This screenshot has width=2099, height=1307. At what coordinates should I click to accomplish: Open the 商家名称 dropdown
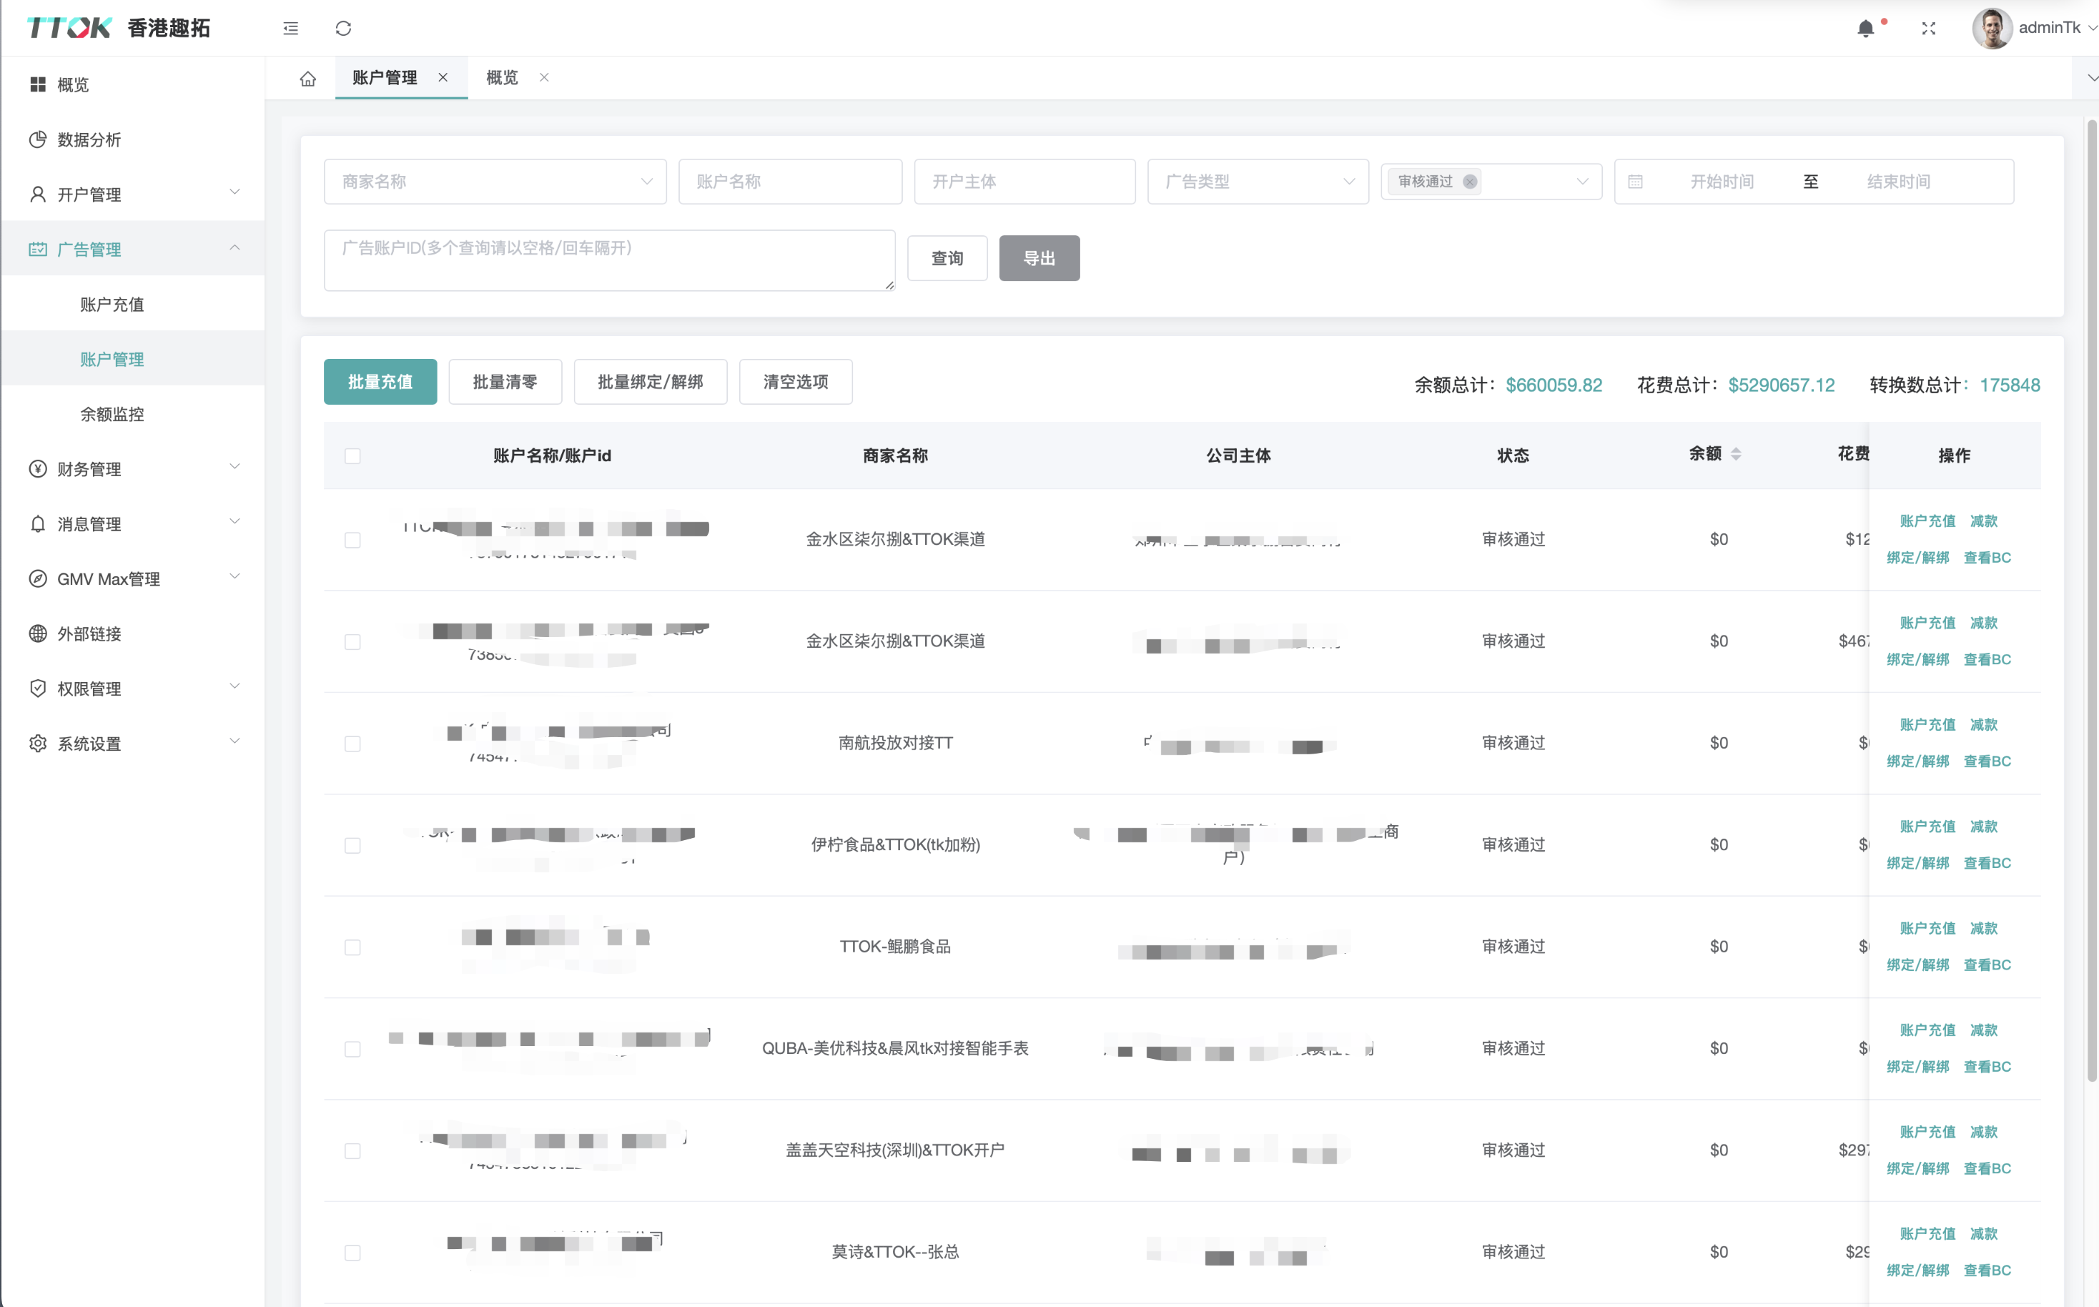click(x=494, y=182)
